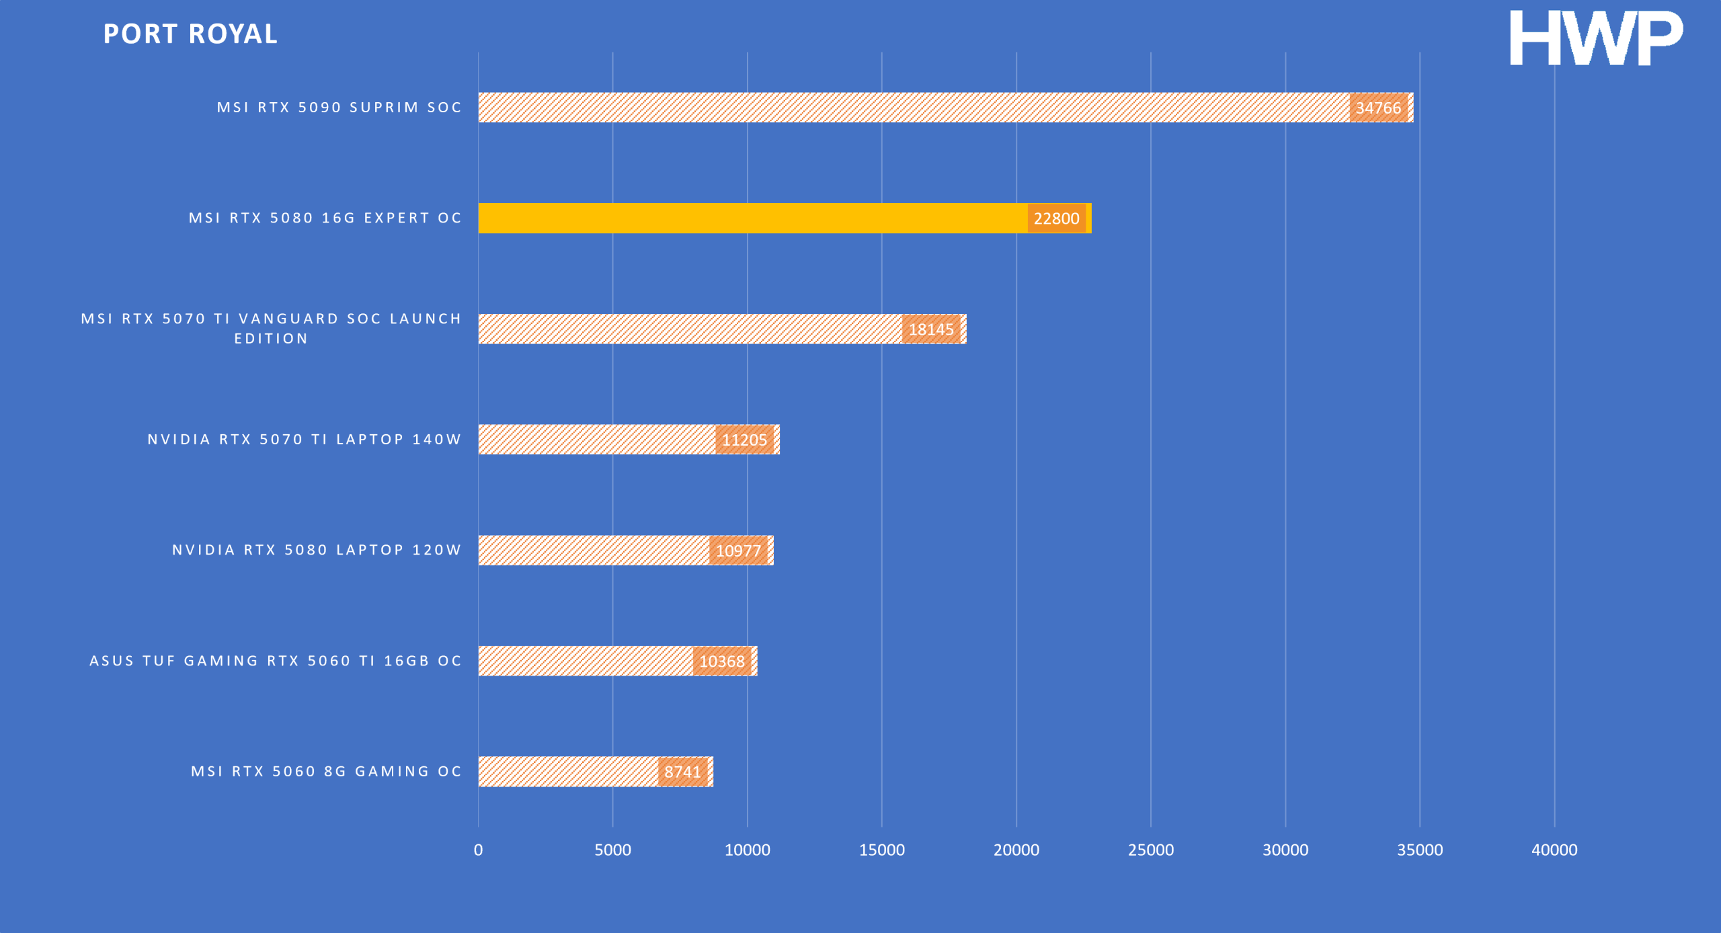Click the 20000 axis label
This screenshot has width=1721, height=933.
click(x=1016, y=850)
